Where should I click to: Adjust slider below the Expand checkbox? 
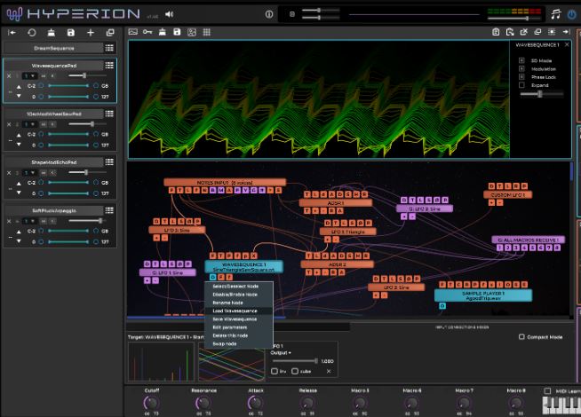point(541,94)
